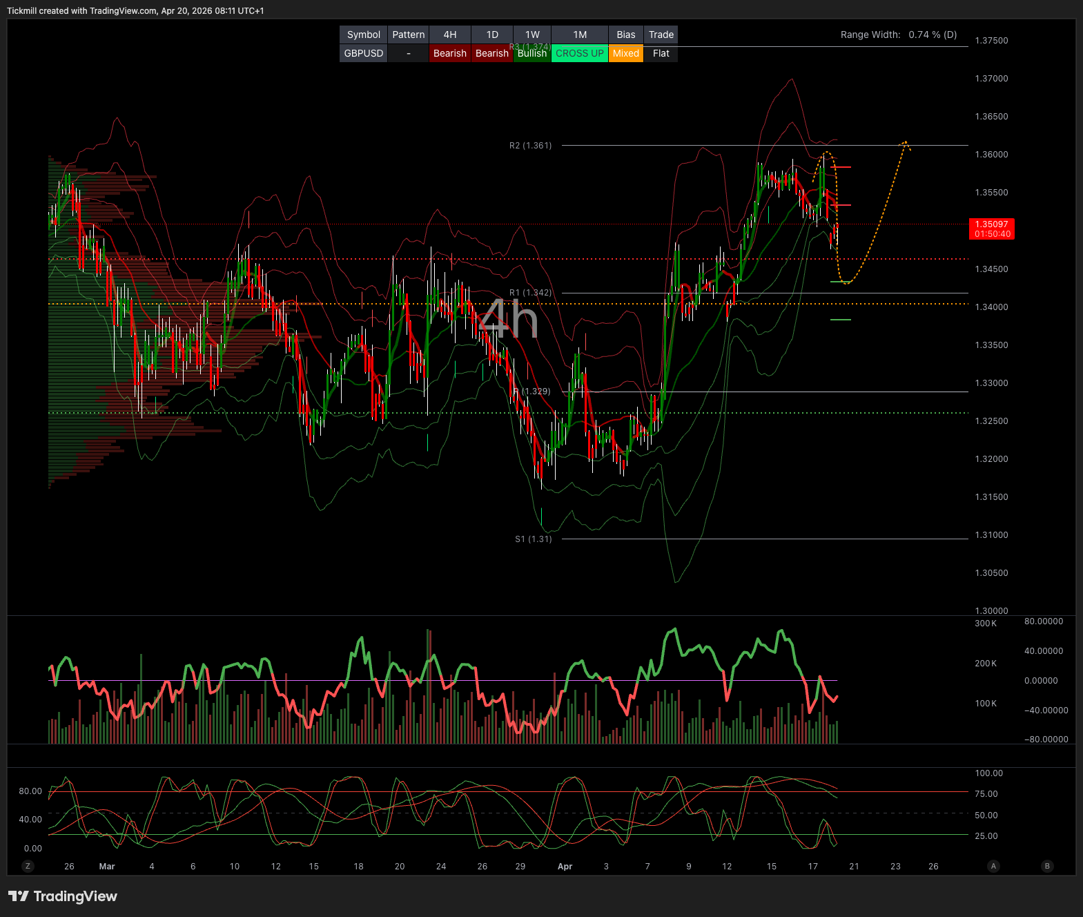The height and width of the screenshot is (917, 1083).
Task: Click the S1 (1.31) pivot label
Action: (533, 539)
